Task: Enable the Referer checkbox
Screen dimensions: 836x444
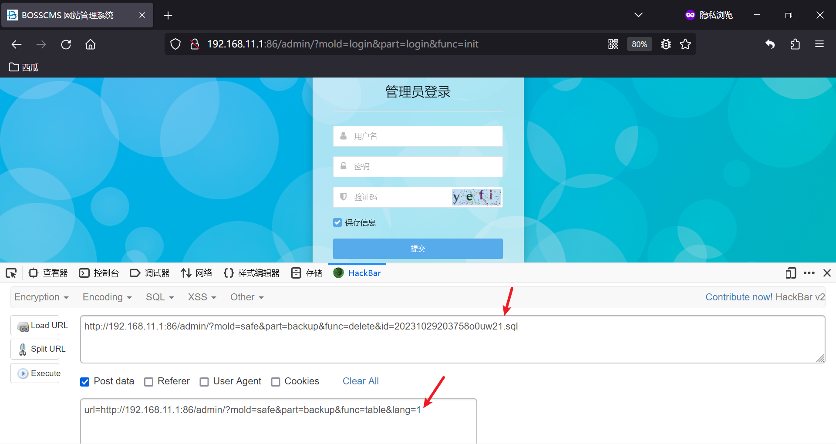Action: [149, 382]
